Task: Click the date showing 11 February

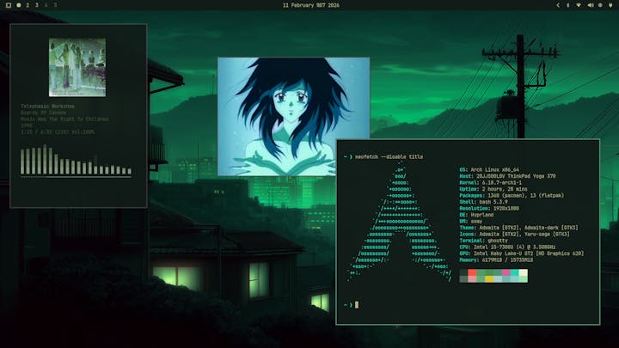Action: pyautogui.click(x=309, y=5)
